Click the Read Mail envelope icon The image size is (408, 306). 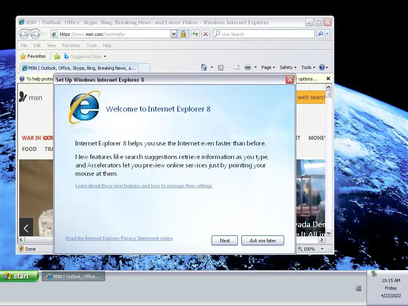pos(237,67)
